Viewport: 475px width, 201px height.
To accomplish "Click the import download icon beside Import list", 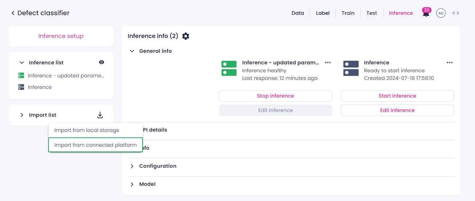I will pos(100,115).
